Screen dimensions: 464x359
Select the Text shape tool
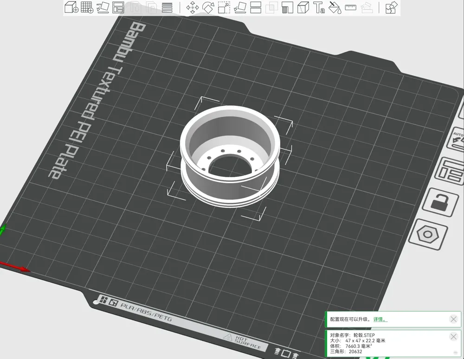[319, 7]
